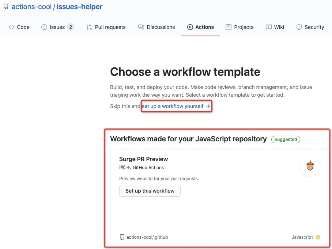Click the eye icon next to By GitHub Actions
332x249 pixels.
[122, 167]
